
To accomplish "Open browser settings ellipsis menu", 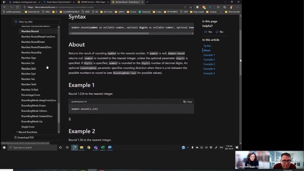I will [x=237, y=7].
